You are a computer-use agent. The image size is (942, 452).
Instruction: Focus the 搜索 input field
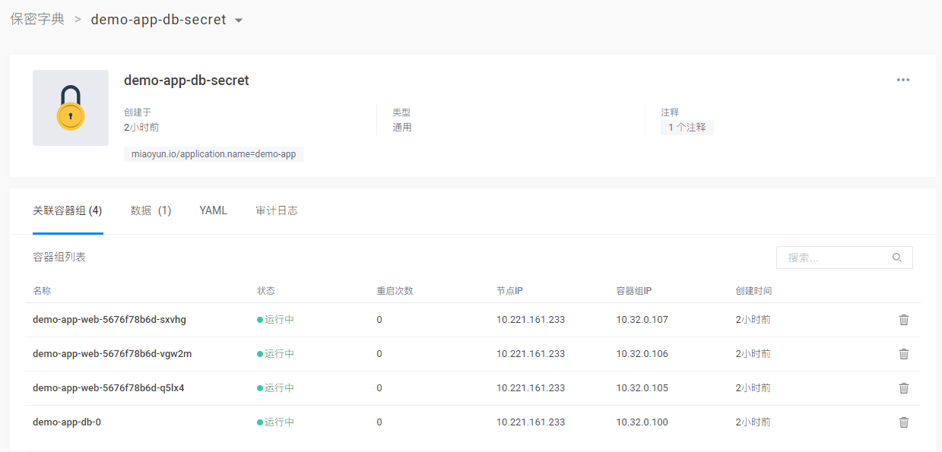pos(833,258)
